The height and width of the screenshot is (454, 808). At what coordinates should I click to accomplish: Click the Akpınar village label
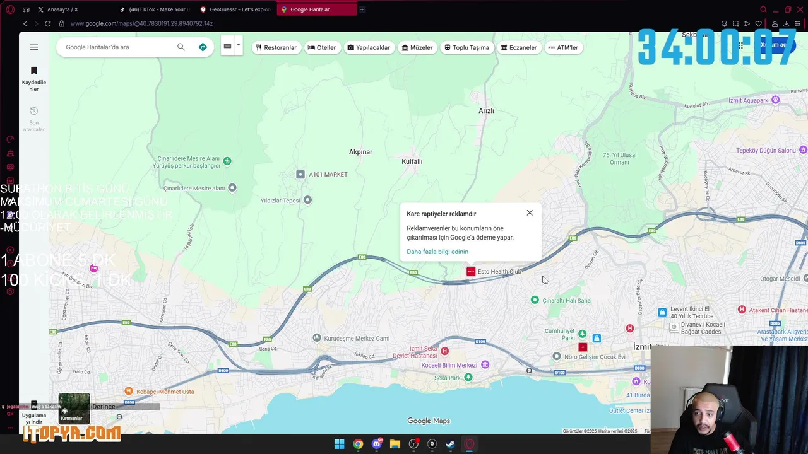(x=360, y=152)
